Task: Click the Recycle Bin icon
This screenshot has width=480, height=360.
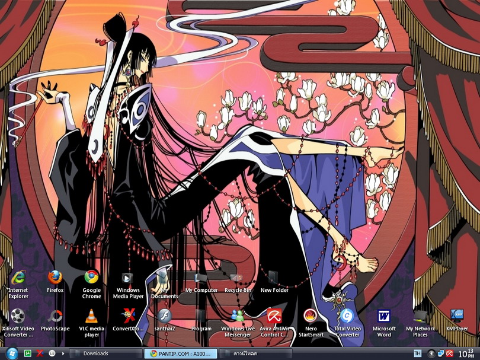Action: click(x=238, y=282)
